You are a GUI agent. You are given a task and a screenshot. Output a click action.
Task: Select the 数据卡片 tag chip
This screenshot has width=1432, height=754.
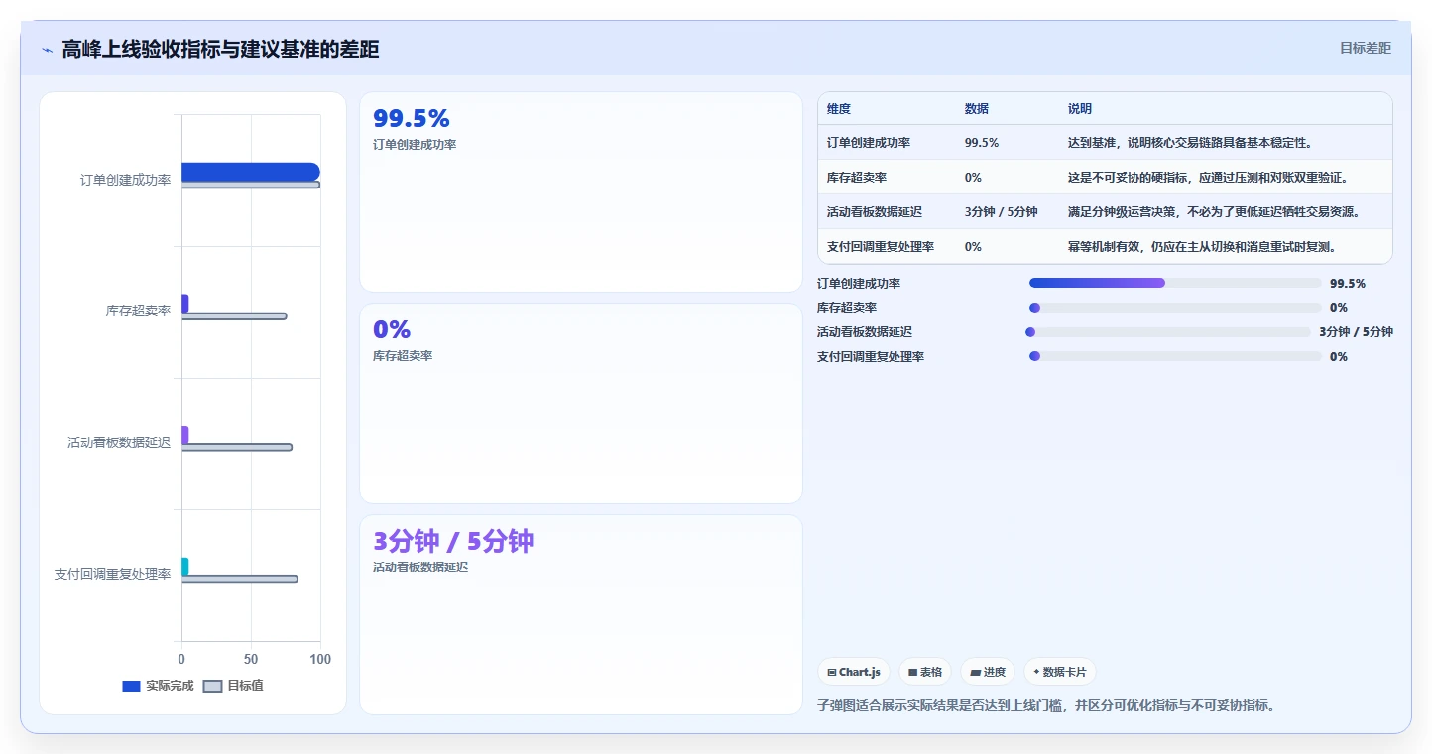point(1060,672)
